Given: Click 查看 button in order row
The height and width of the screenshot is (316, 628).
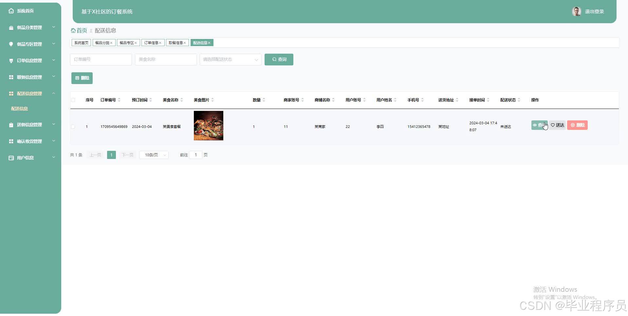Looking at the screenshot, I should [x=539, y=125].
